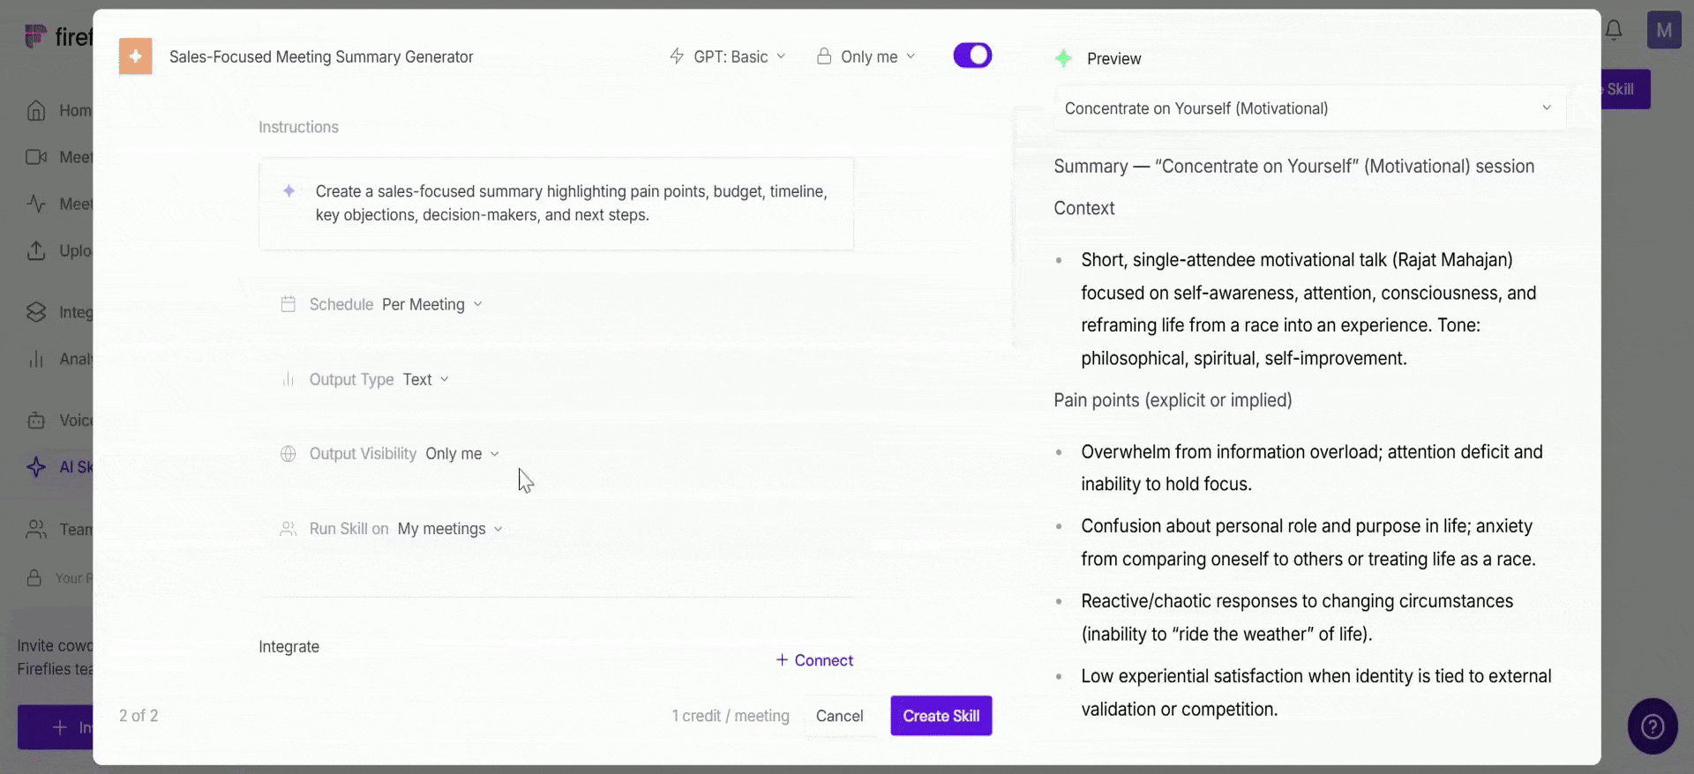Image resolution: width=1694 pixels, height=774 pixels.
Task: Open the Only me privacy dropdown at top
Action: 866,56
